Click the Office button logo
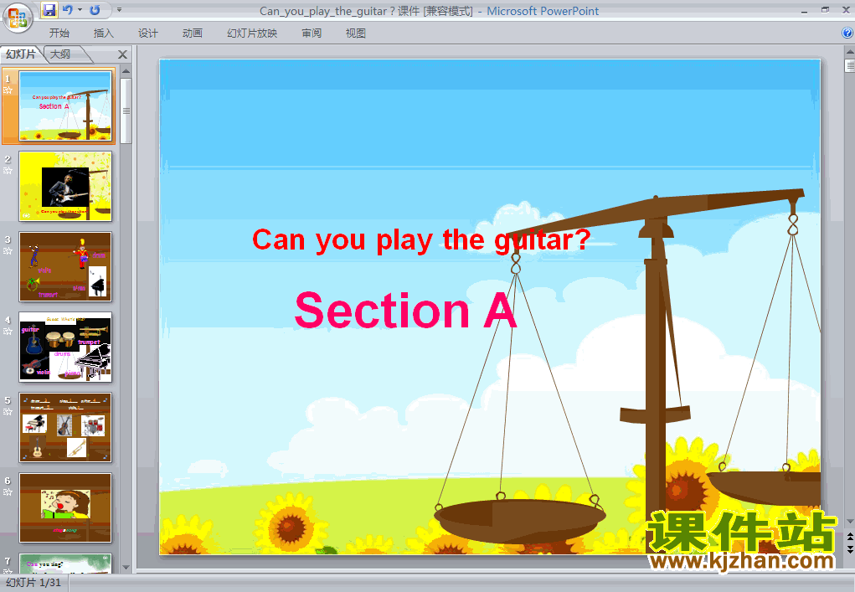 [18, 18]
